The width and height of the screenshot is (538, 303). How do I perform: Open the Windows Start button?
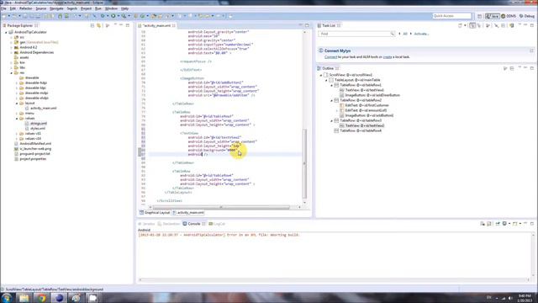pos(6,298)
